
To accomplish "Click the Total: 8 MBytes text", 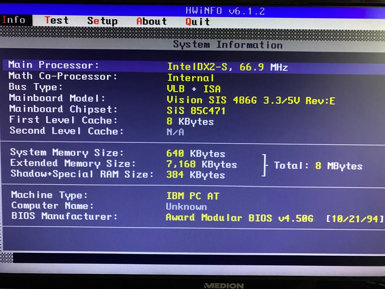I will coord(318,166).
